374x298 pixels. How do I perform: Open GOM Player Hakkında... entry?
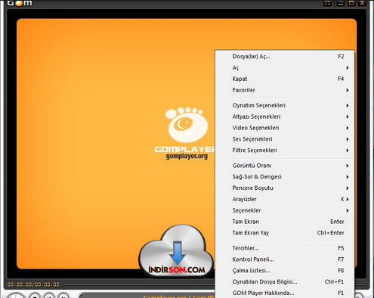tap(285, 293)
